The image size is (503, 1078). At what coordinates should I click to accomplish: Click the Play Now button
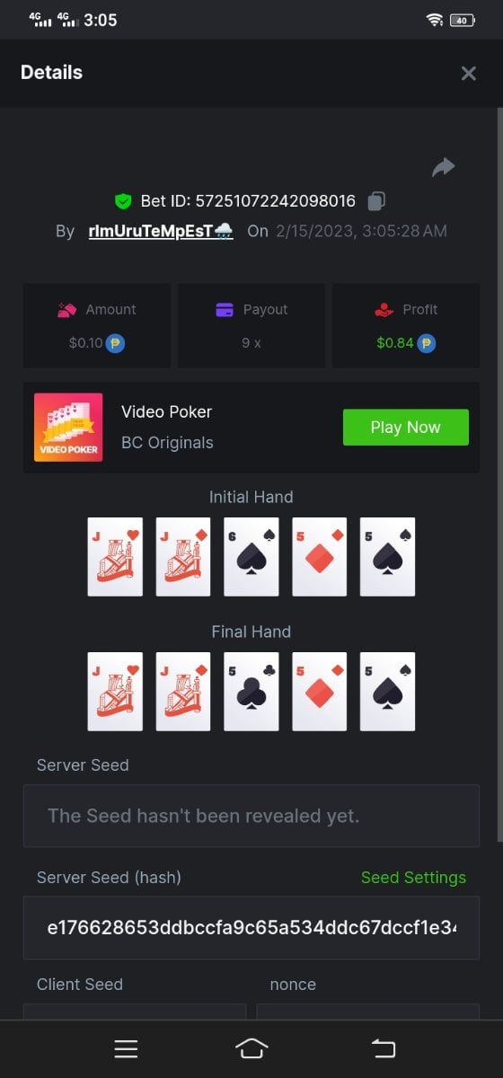(406, 428)
